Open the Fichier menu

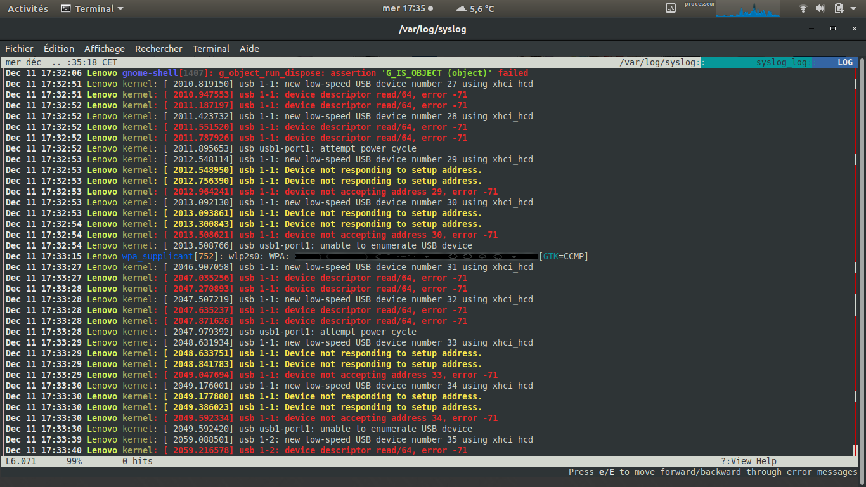(19, 49)
